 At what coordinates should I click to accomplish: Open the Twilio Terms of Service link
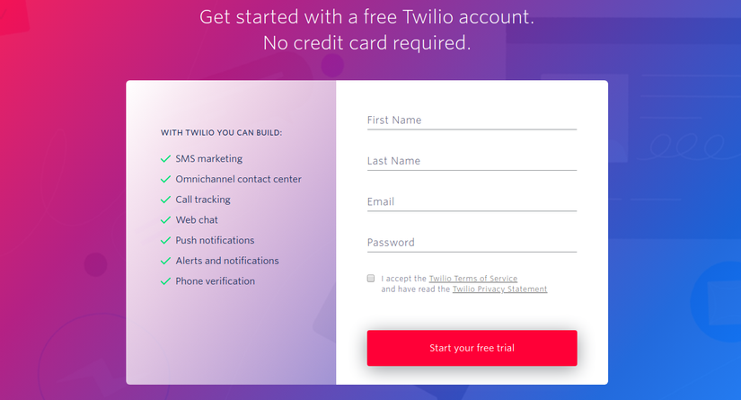click(472, 279)
